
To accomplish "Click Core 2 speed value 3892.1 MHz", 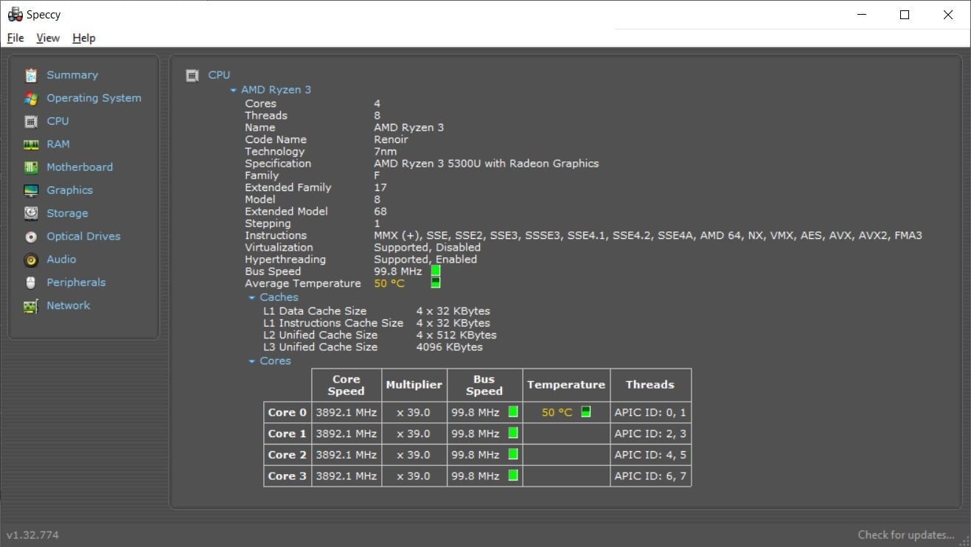I will click(347, 455).
